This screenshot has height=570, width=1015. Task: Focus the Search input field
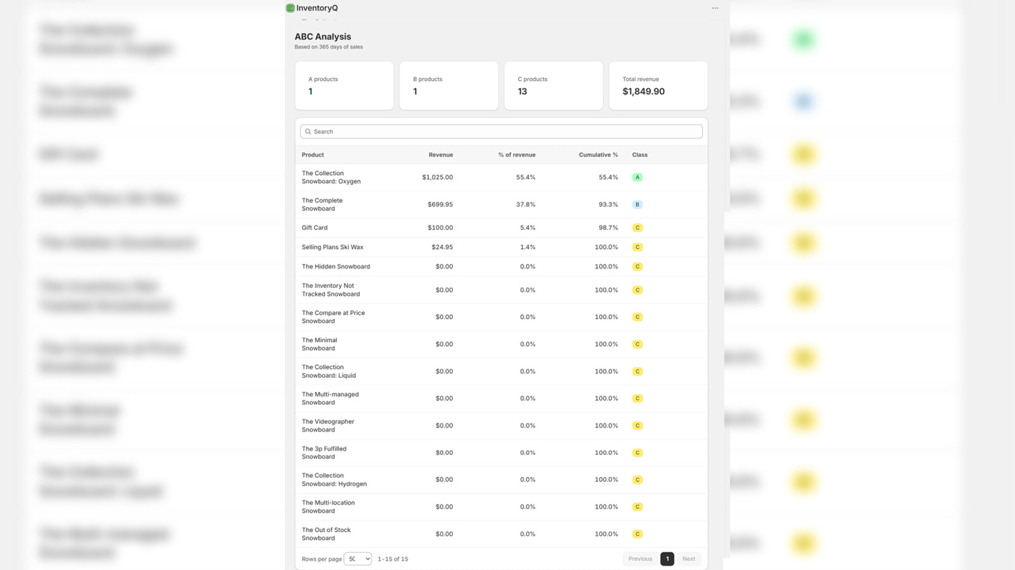click(501, 132)
